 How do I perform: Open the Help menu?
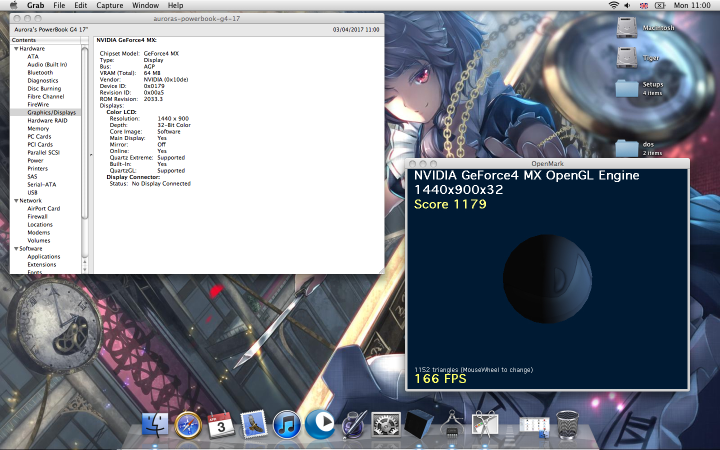click(x=175, y=5)
